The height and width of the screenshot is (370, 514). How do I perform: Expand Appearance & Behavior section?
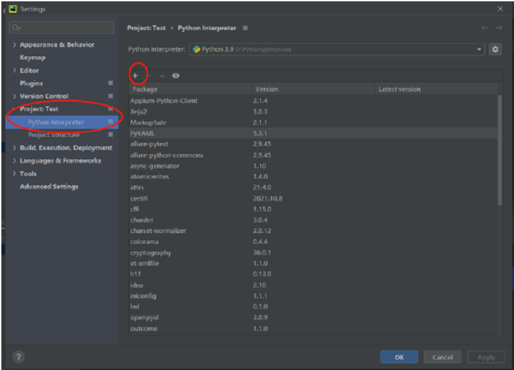tap(14, 45)
